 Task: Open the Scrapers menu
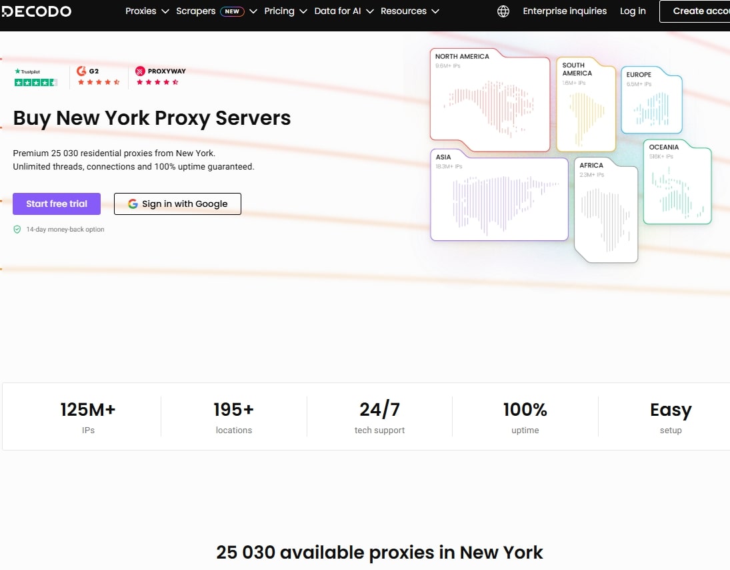195,11
